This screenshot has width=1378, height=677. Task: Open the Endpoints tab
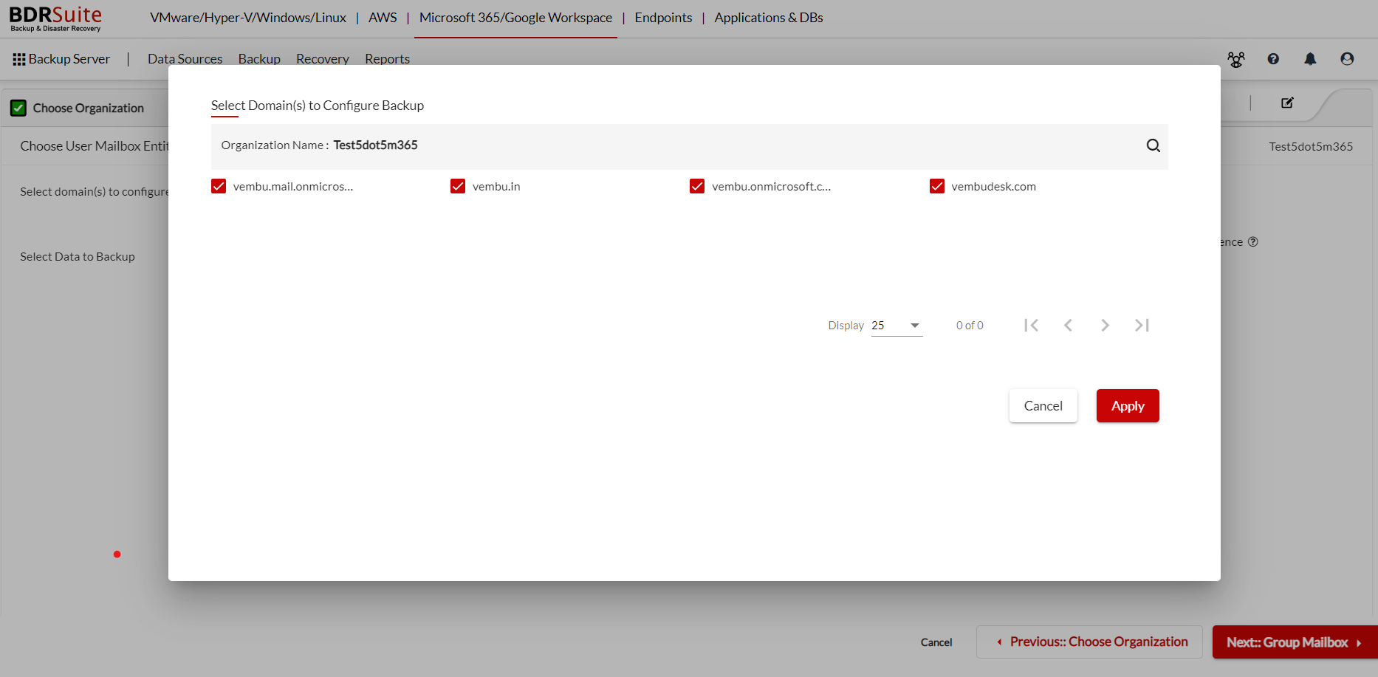(663, 18)
